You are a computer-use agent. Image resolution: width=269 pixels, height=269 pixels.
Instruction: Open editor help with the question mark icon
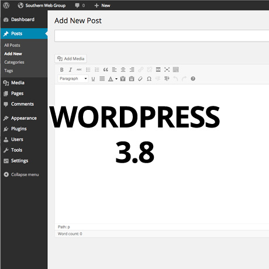click(x=193, y=79)
